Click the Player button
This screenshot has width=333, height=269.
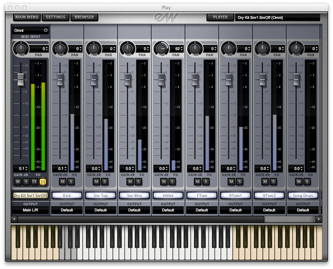pyautogui.click(x=220, y=17)
